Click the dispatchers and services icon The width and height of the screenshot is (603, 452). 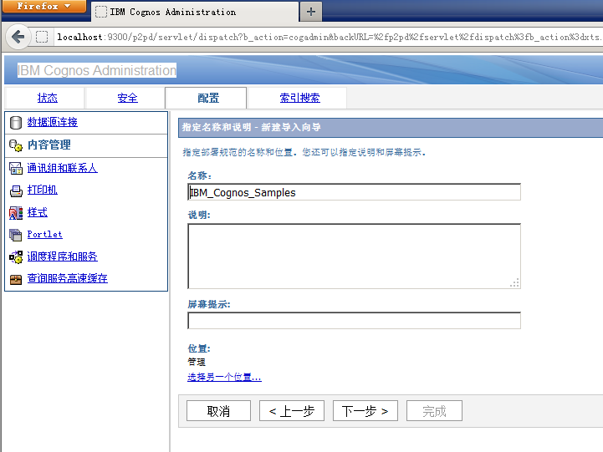[16, 257]
